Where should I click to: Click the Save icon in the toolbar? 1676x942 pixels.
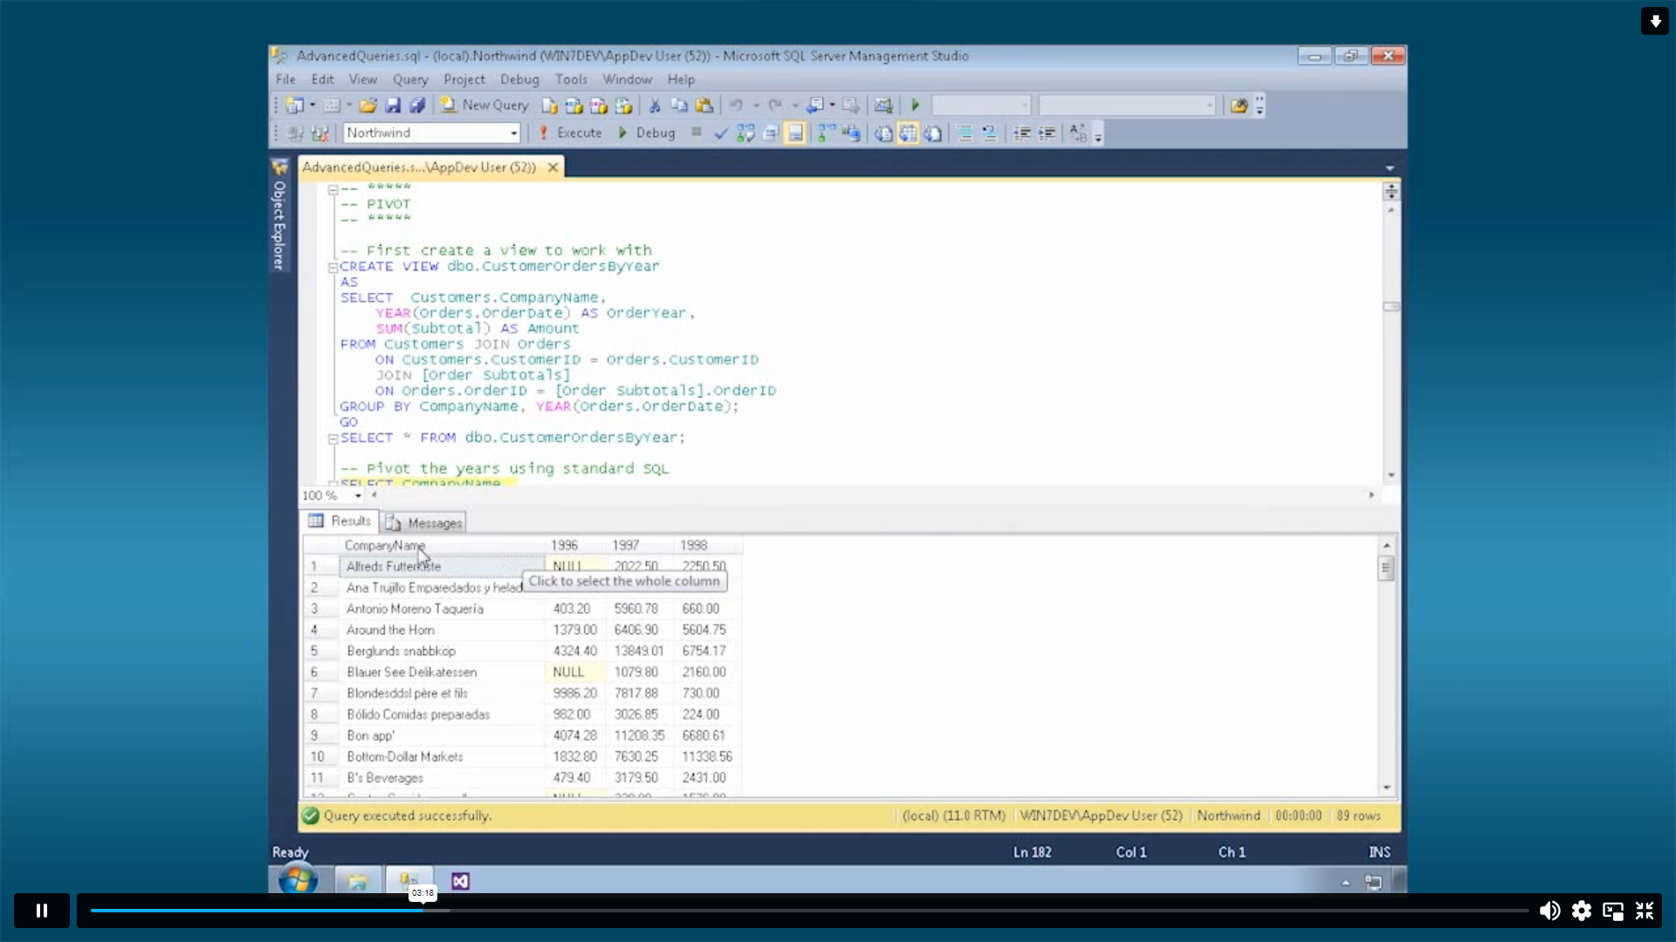[x=394, y=105]
